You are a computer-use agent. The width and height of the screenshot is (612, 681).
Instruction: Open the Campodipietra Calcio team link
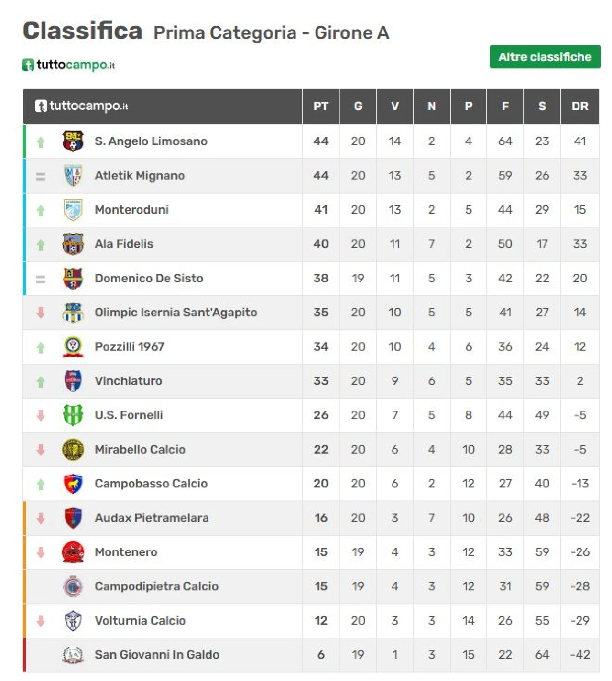(156, 586)
